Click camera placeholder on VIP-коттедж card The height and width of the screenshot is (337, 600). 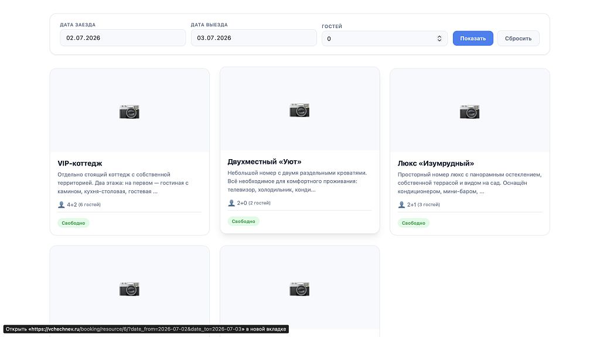tap(129, 112)
